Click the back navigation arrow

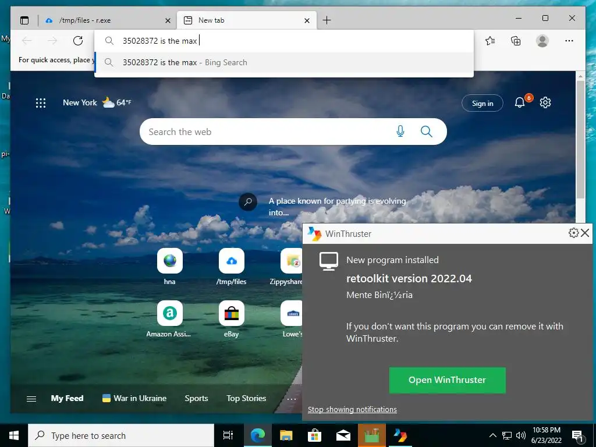[27, 41]
